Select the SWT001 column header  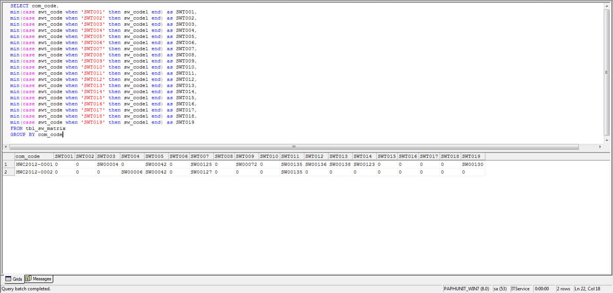coord(64,156)
